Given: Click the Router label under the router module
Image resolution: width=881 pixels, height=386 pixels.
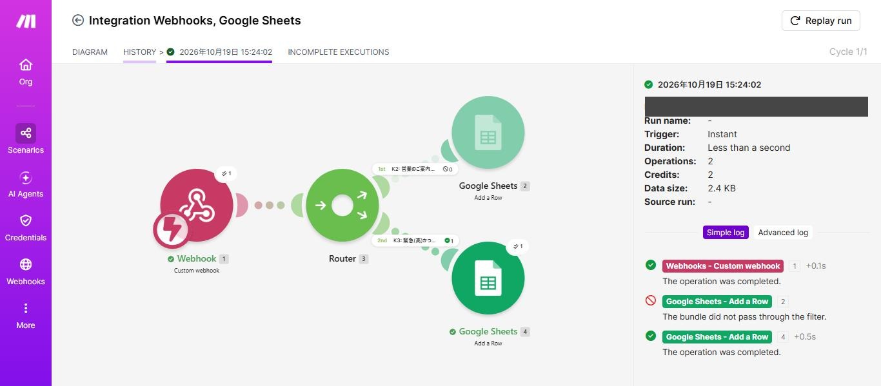Looking at the screenshot, I should point(342,258).
